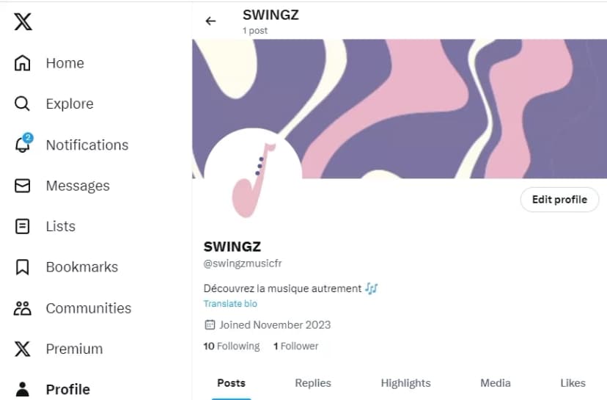This screenshot has width=607, height=400.
Task: Open the Lists icon
Action: click(23, 226)
